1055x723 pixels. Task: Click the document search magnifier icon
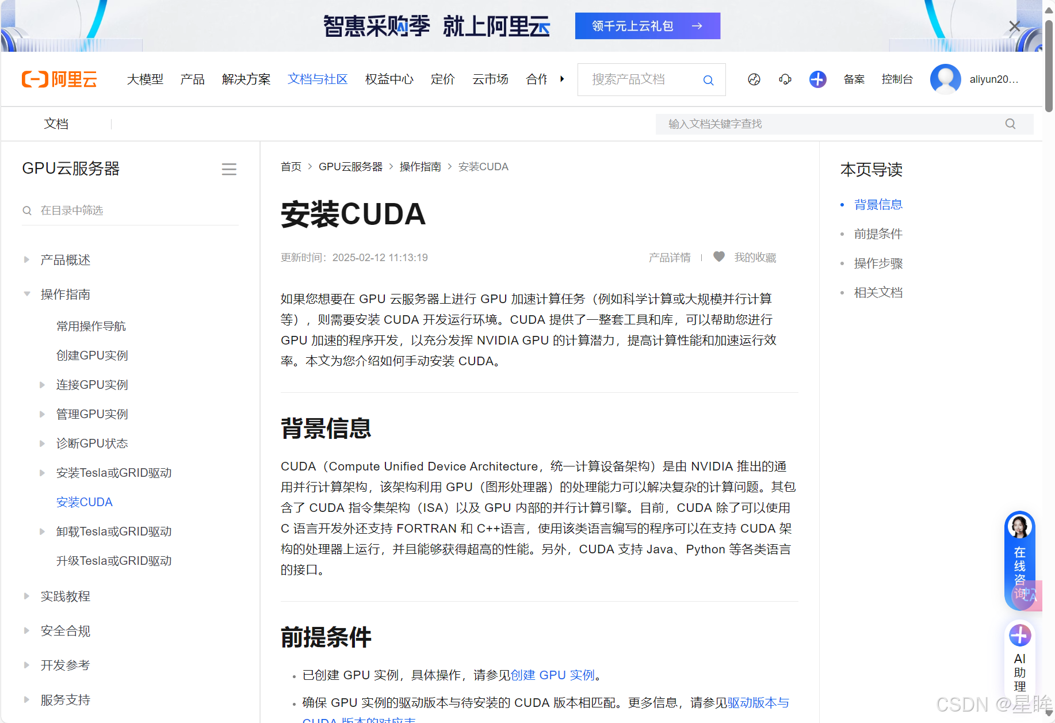pyautogui.click(x=1010, y=124)
